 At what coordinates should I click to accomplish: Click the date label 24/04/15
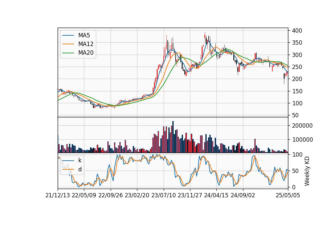click(x=216, y=196)
